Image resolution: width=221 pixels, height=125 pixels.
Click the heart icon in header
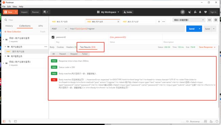[205, 12]
